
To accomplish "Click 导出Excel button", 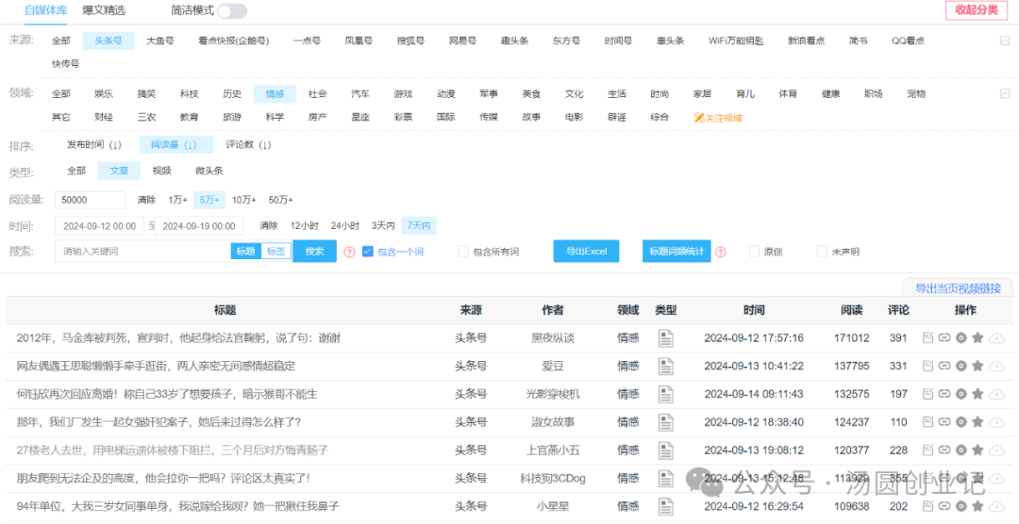I will pyautogui.click(x=586, y=252).
